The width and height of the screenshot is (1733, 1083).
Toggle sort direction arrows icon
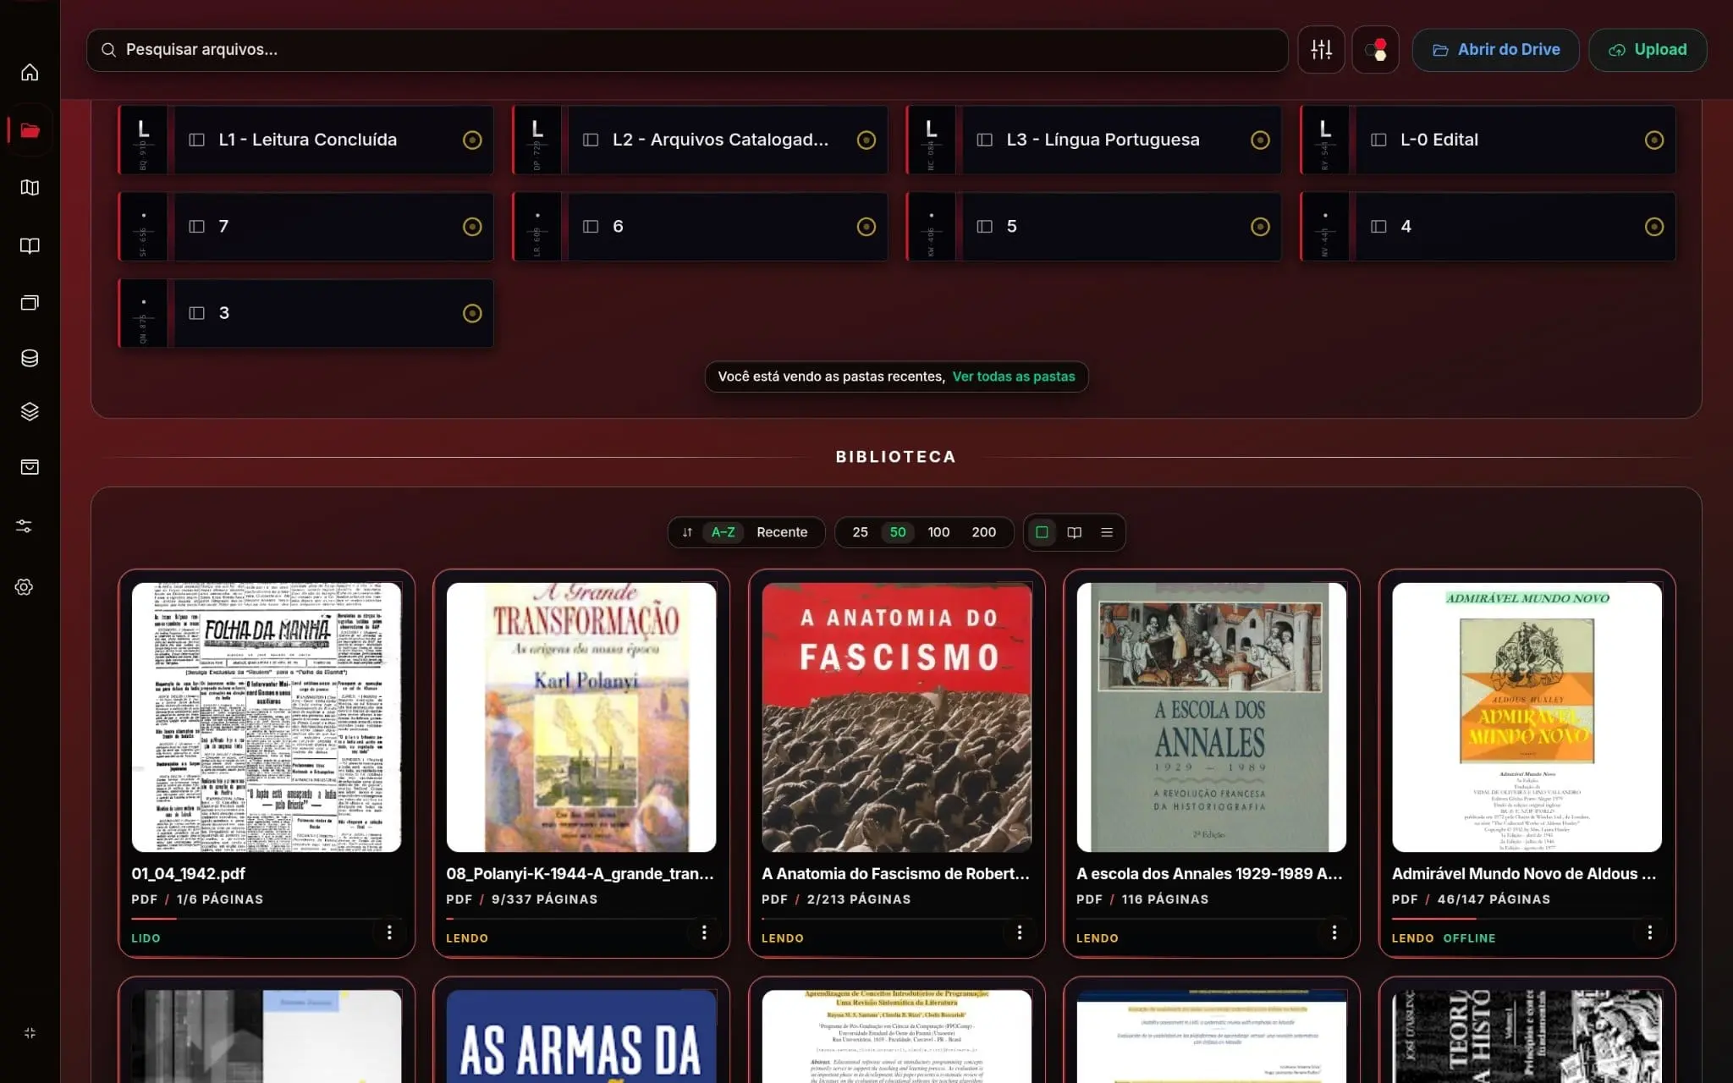[x=687, y=532]
